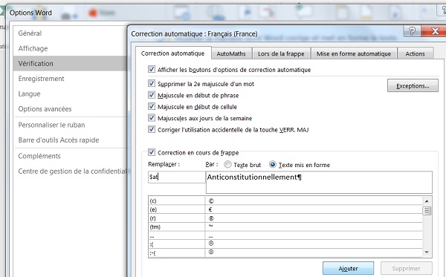Close the Correction automatique dialog
This screenshot has width=446, height=277.
[x=434, y=30]
